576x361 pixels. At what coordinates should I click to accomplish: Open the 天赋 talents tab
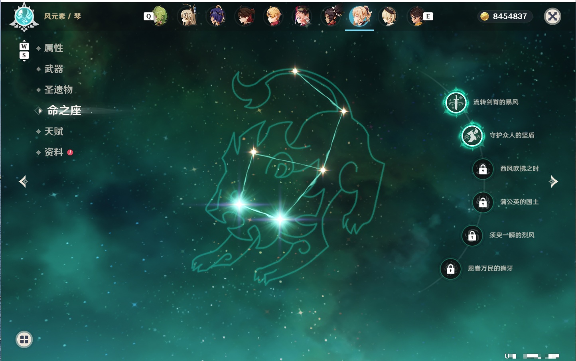click(53, 131)
